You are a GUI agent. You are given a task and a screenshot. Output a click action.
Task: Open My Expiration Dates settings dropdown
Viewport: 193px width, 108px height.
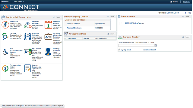click(x=113, y=34)
